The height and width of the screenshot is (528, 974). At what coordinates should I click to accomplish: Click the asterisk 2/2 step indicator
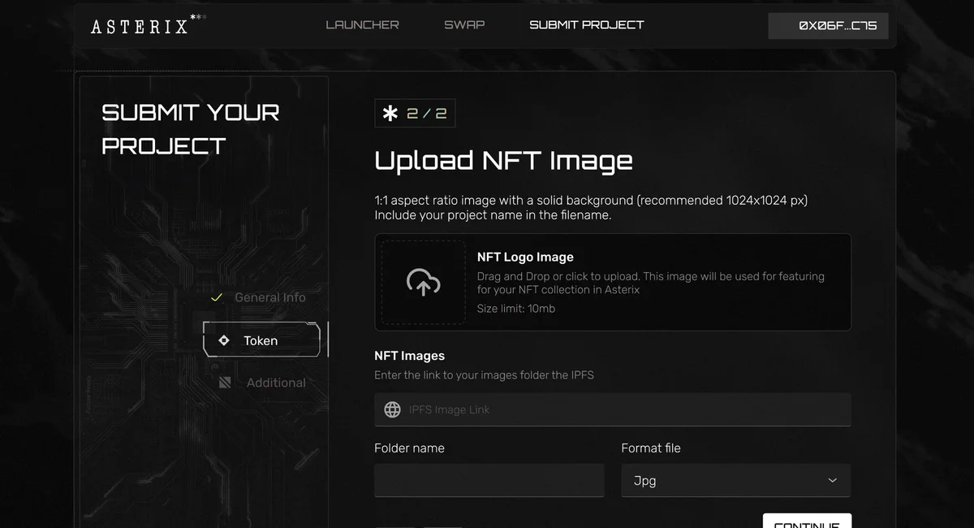(415, 114)
